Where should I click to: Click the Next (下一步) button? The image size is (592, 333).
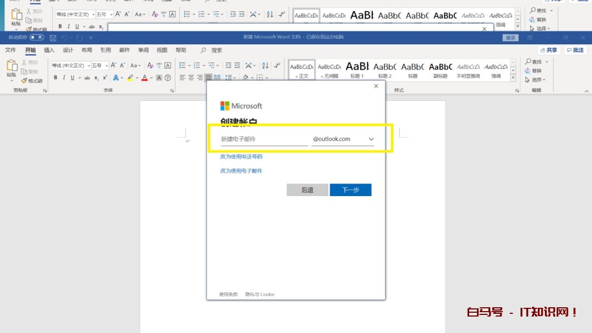tap(350, 190)
